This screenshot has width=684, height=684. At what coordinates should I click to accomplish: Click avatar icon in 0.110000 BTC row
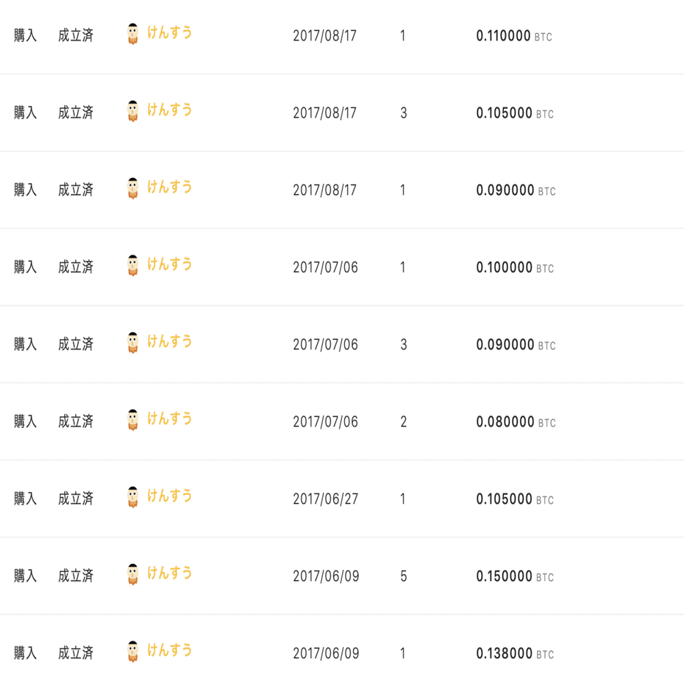tap(133, 34)
